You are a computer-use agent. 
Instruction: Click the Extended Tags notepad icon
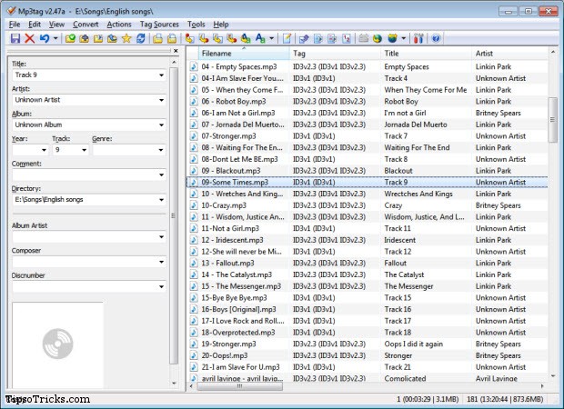tap(287, 38)
